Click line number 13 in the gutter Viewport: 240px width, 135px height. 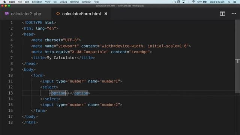(10, 93)
